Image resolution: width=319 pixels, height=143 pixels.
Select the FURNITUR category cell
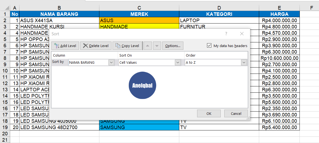pyautogui.click(x=219, y=26)
